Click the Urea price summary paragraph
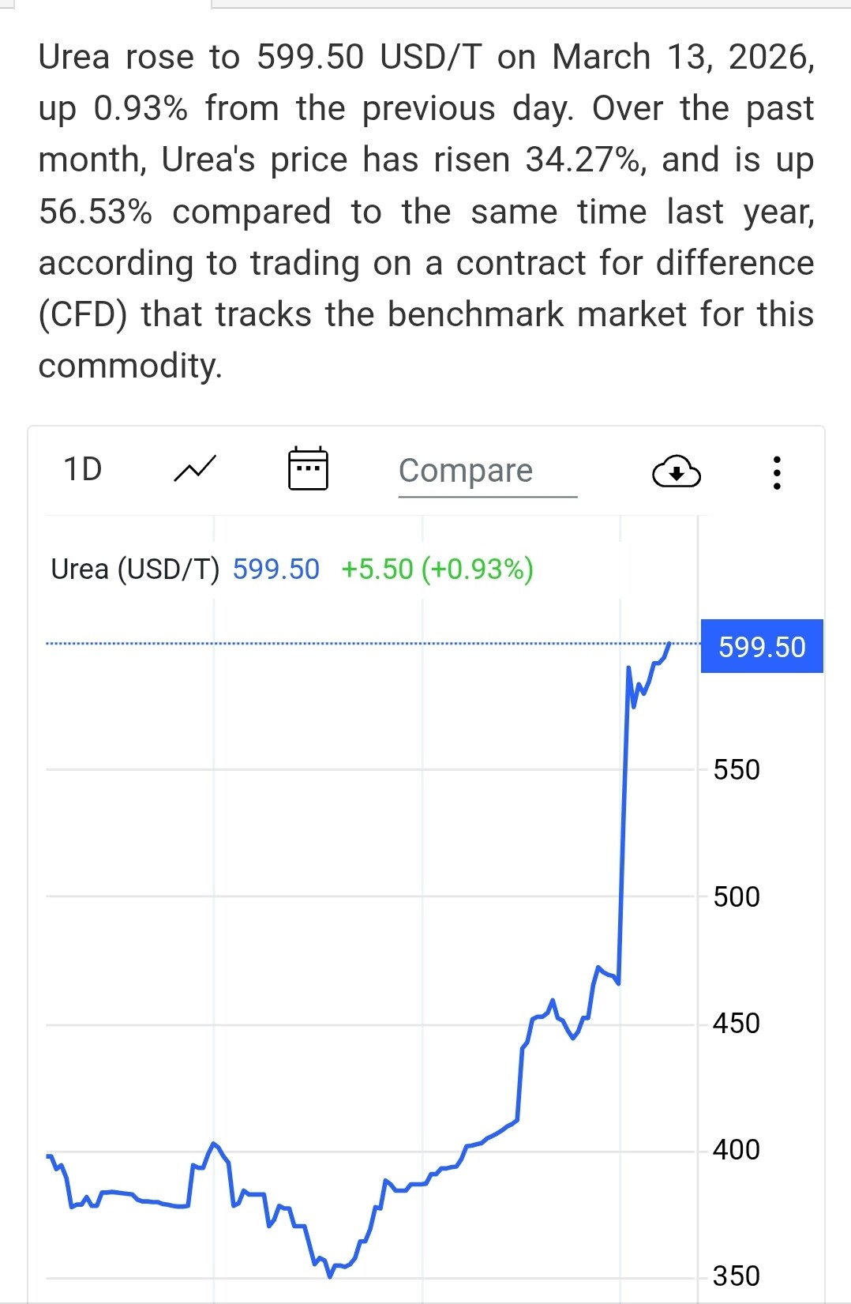 (x=425, y=211)
